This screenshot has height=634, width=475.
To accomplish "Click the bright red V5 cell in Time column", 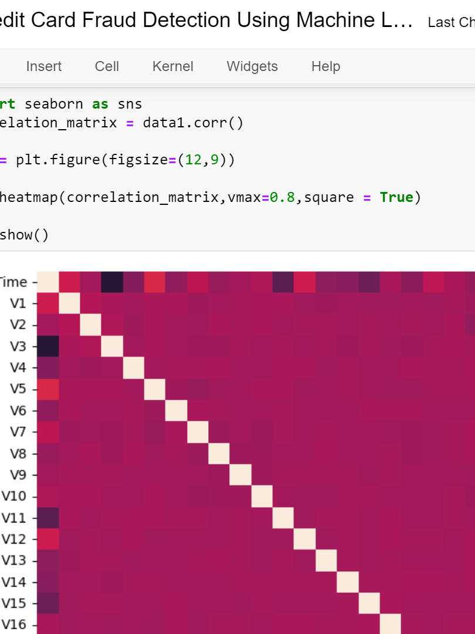I will (48, 389).
